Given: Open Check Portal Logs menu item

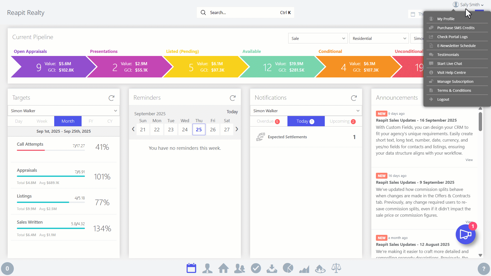Looking at the screenshot, I should coord(457,37).
